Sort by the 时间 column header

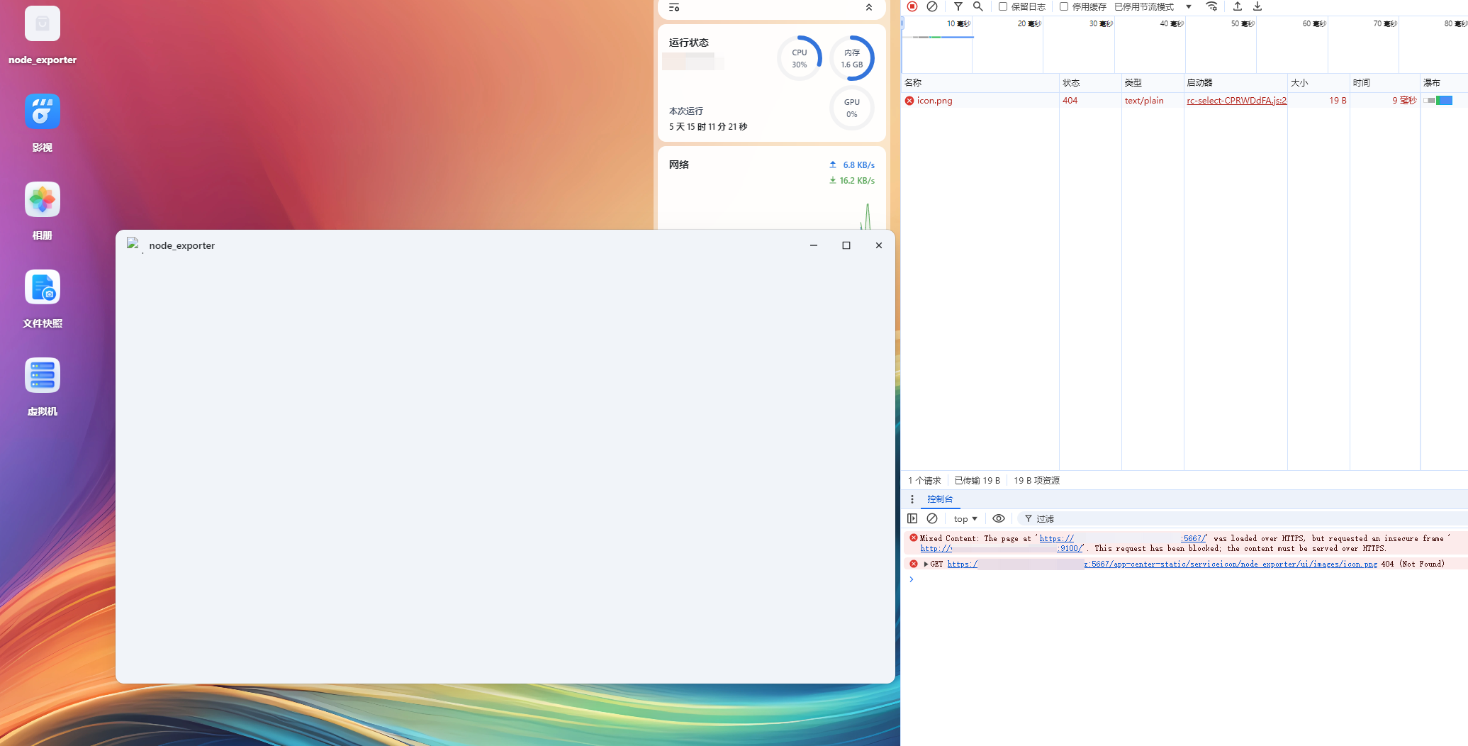point(1385,83)
